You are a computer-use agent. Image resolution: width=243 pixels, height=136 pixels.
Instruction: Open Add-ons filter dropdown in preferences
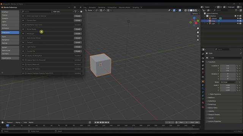pyautogui.click(x=63, y=12)
